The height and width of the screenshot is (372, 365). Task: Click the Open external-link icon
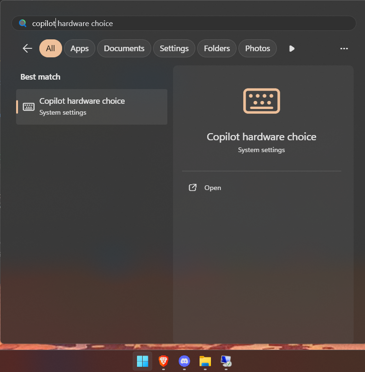pos(192,188)
